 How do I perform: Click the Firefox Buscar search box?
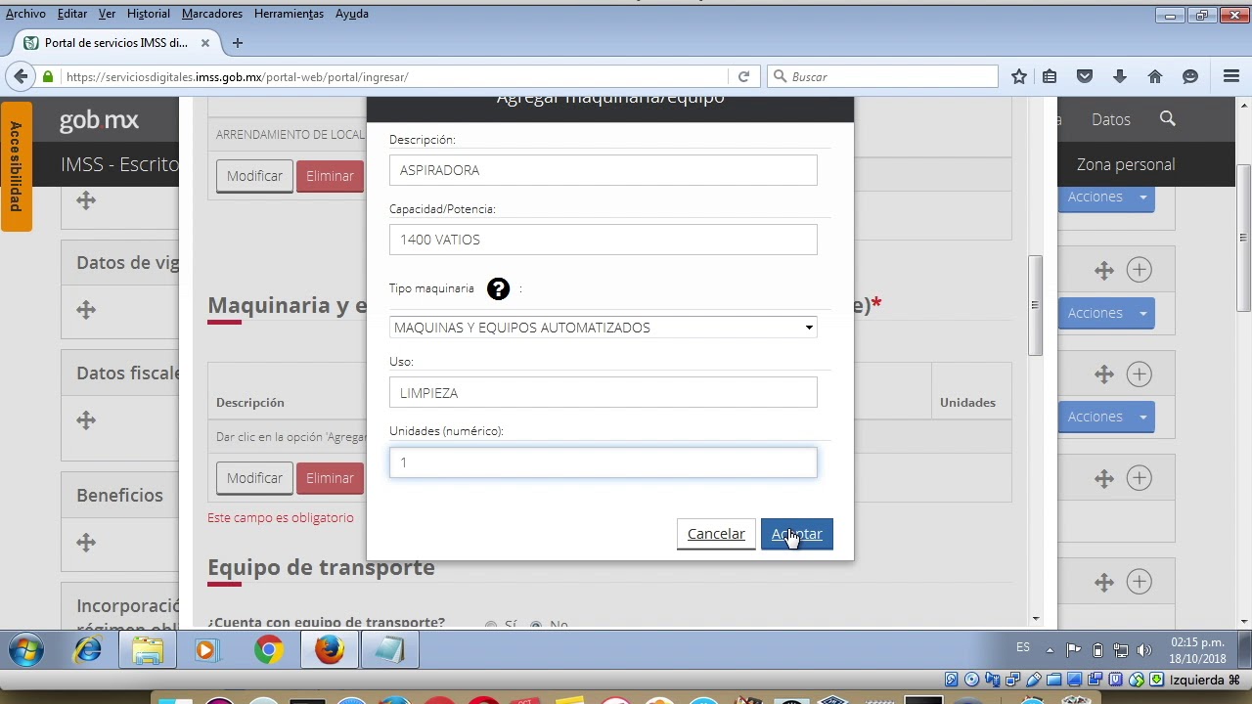pyautogui.click(x=882, y=76)
